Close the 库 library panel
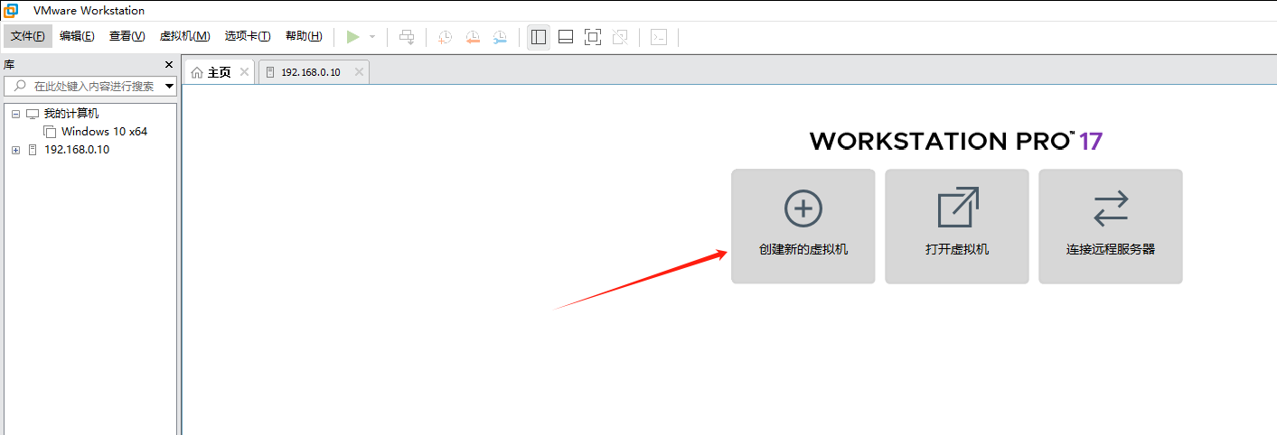 [x=168, y=65]
